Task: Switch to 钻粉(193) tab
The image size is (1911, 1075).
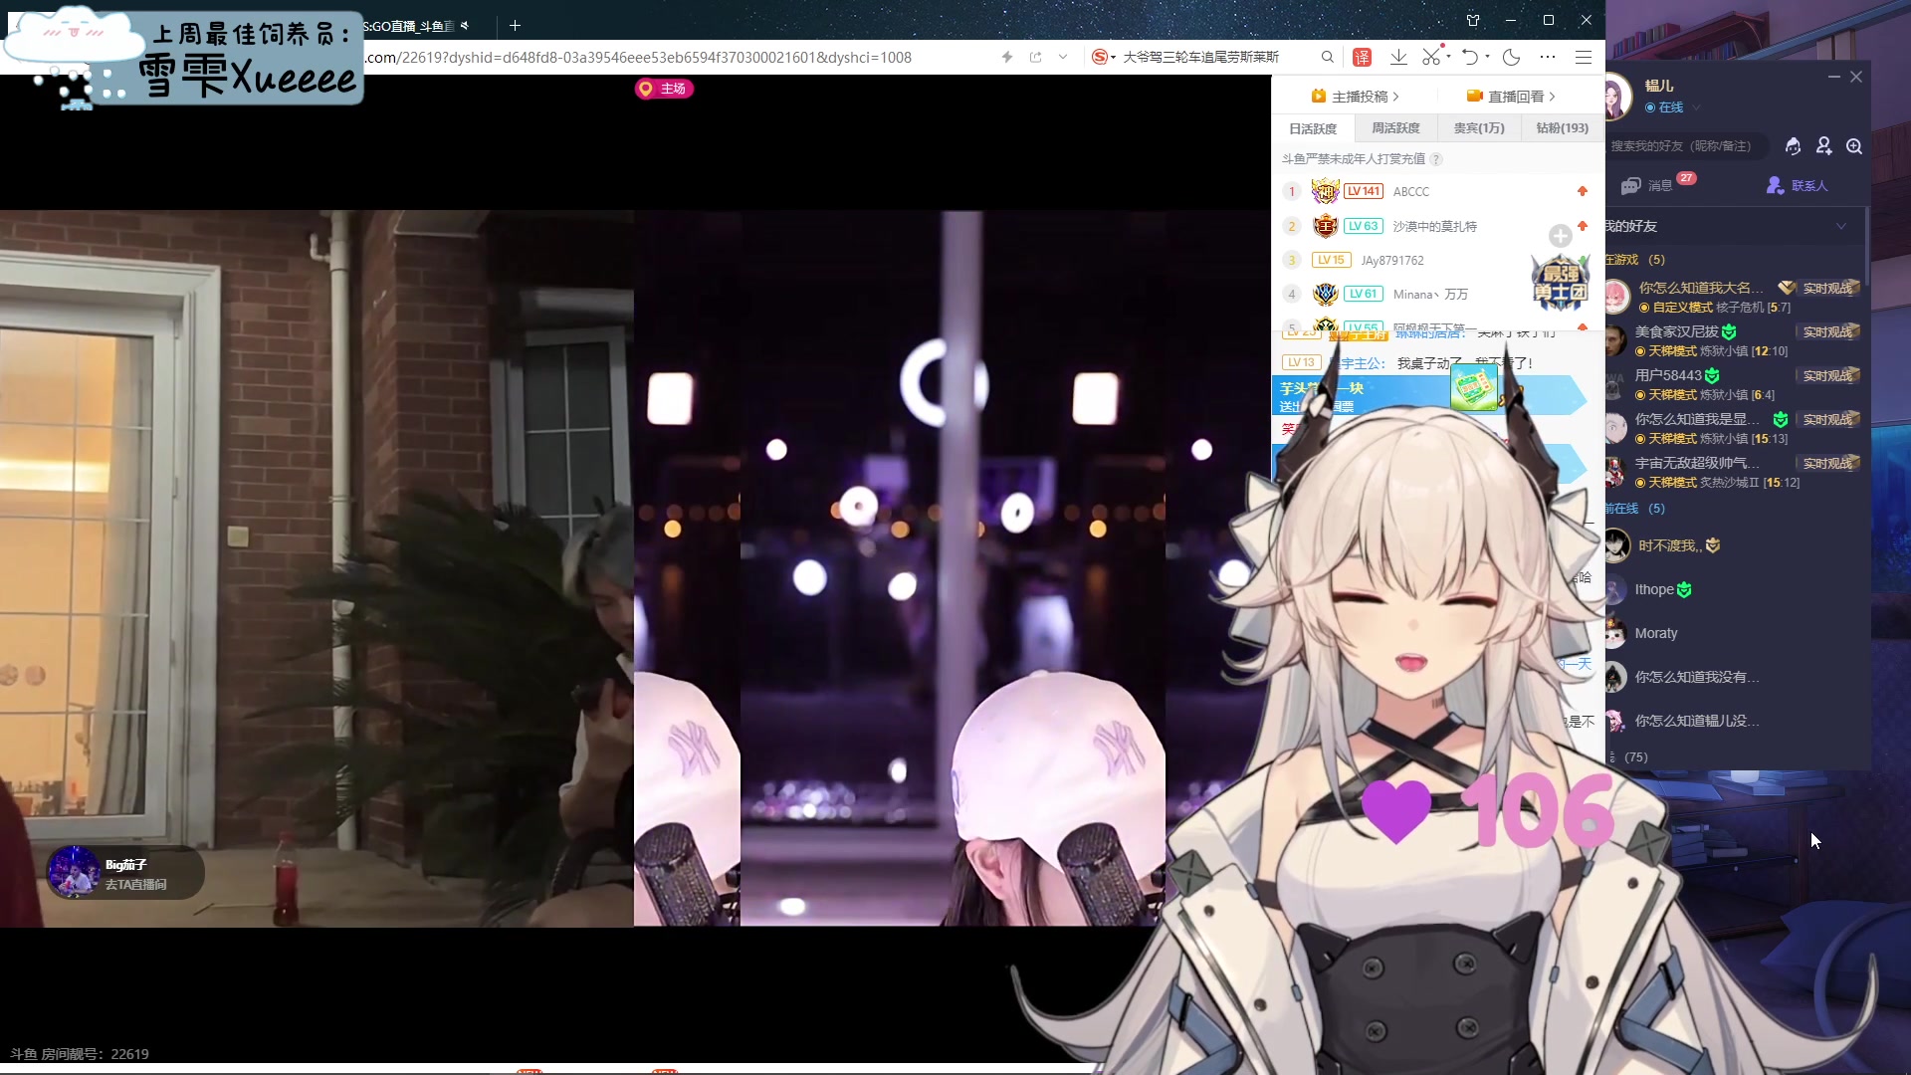Action: tap(1562, 128)
